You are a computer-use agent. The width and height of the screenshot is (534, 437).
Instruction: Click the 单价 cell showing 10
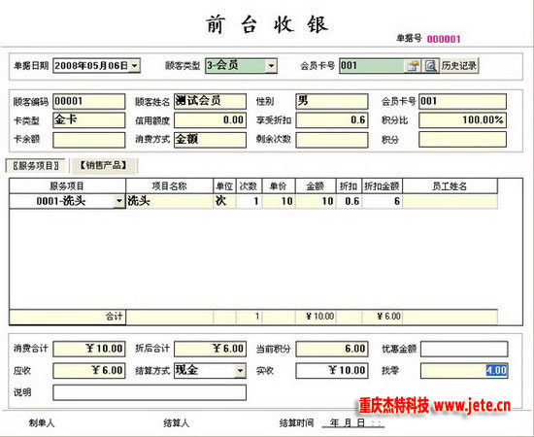pos(279,201)
